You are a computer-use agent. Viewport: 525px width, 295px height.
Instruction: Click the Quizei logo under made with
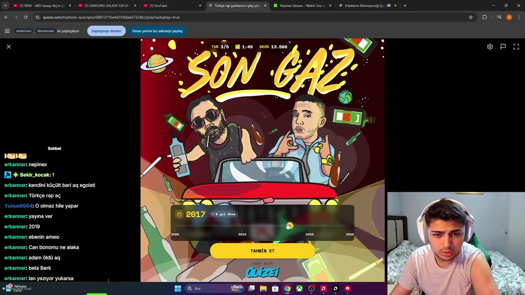click(262, 272)
